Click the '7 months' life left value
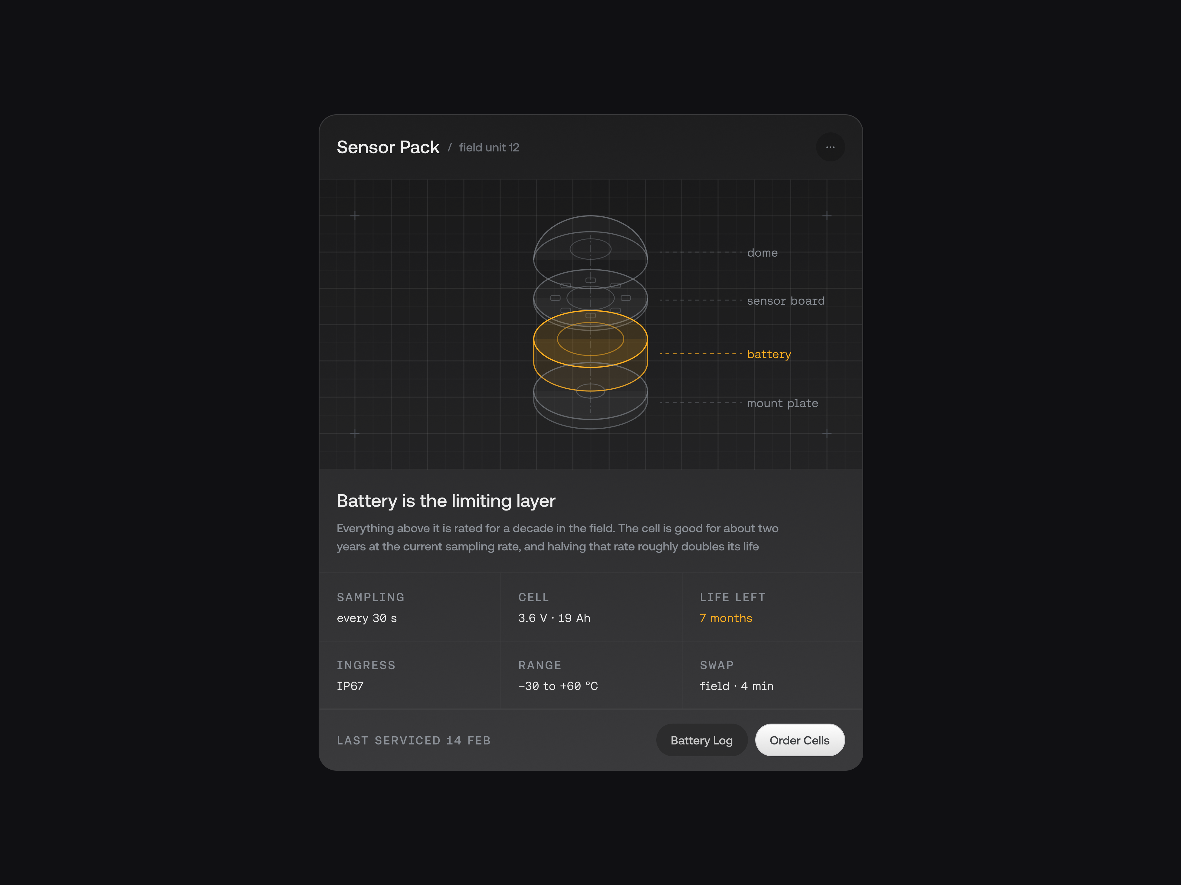This screenshot has width=1181, height=885. (726, 618)
